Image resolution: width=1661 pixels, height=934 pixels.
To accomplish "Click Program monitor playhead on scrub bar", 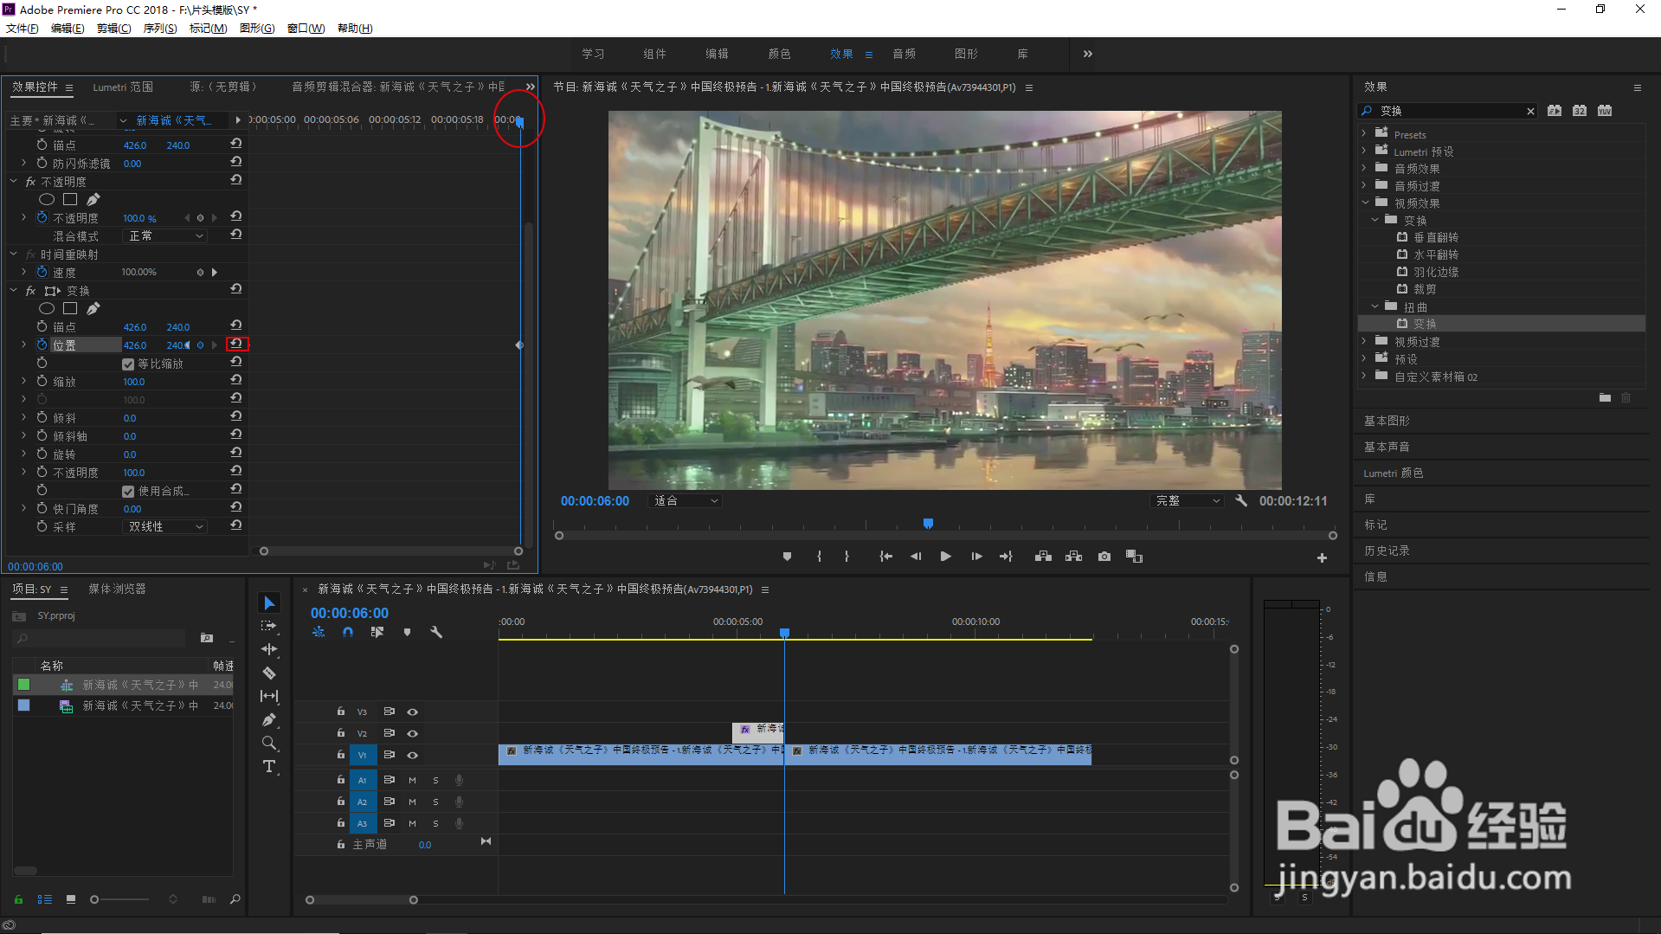I will click(928, 524).
